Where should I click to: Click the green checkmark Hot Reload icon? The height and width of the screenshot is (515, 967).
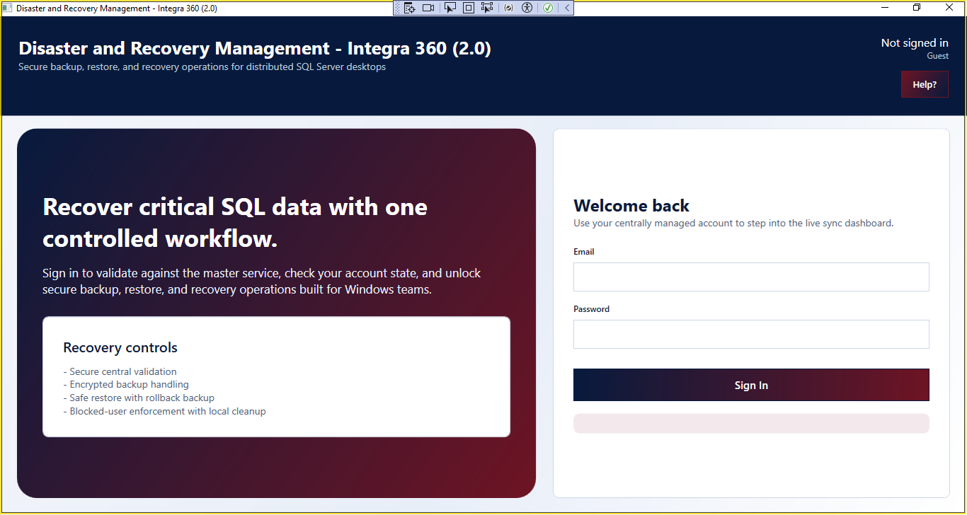click(x=548, y=8)
